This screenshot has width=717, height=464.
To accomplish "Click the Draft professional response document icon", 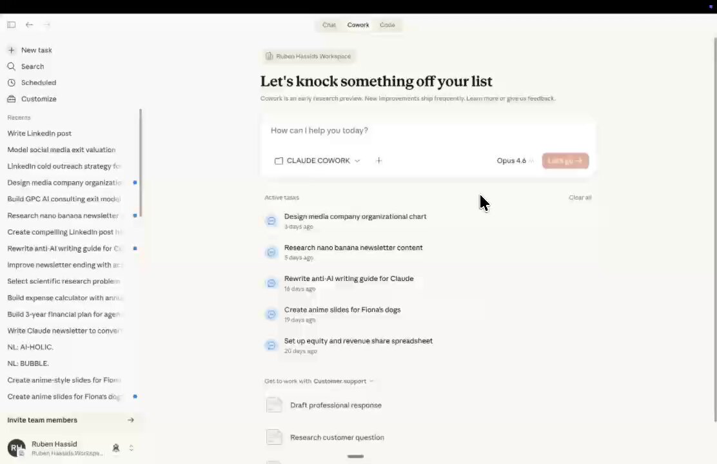I will pyautogui.click(x=274, y=405).
